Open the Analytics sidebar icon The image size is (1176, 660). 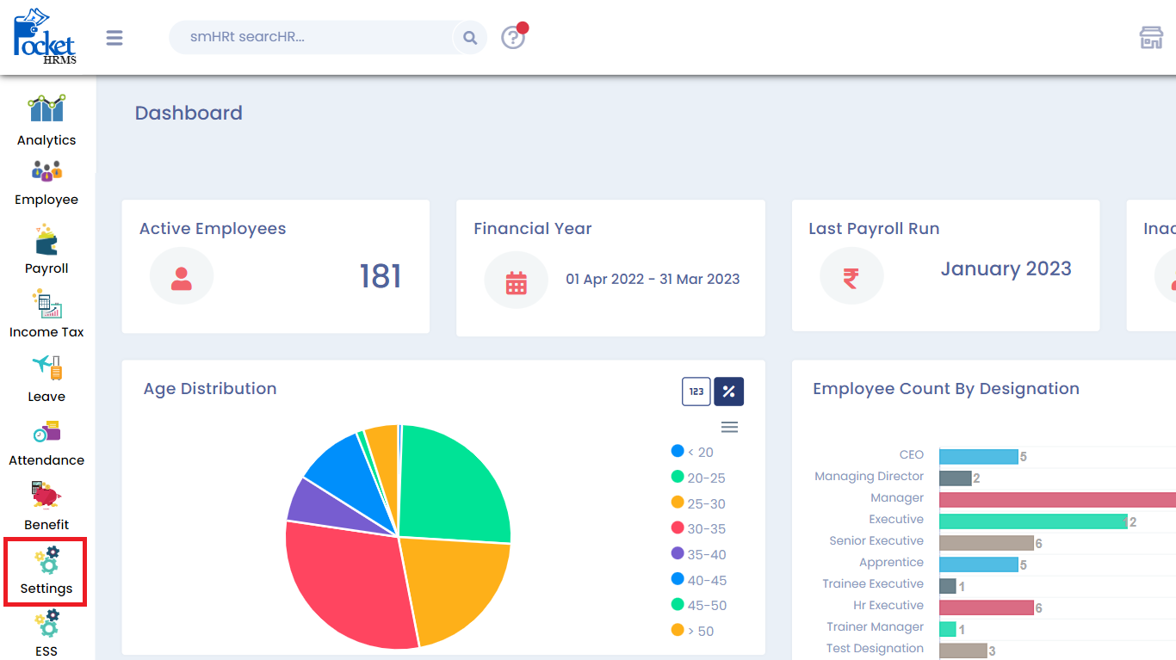(x=46, y=109)
